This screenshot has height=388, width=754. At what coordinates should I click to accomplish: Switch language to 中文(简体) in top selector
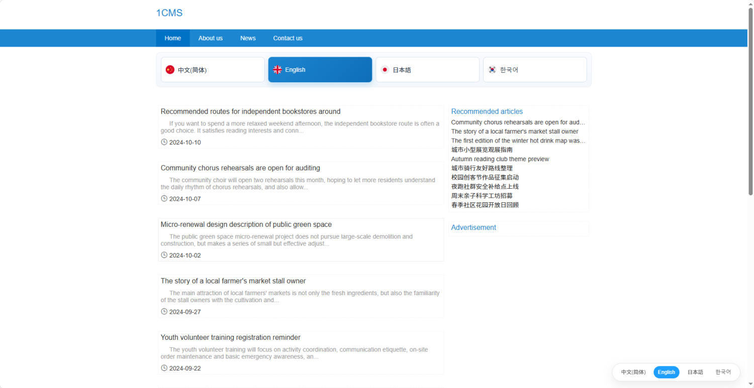tap(213, 70)
